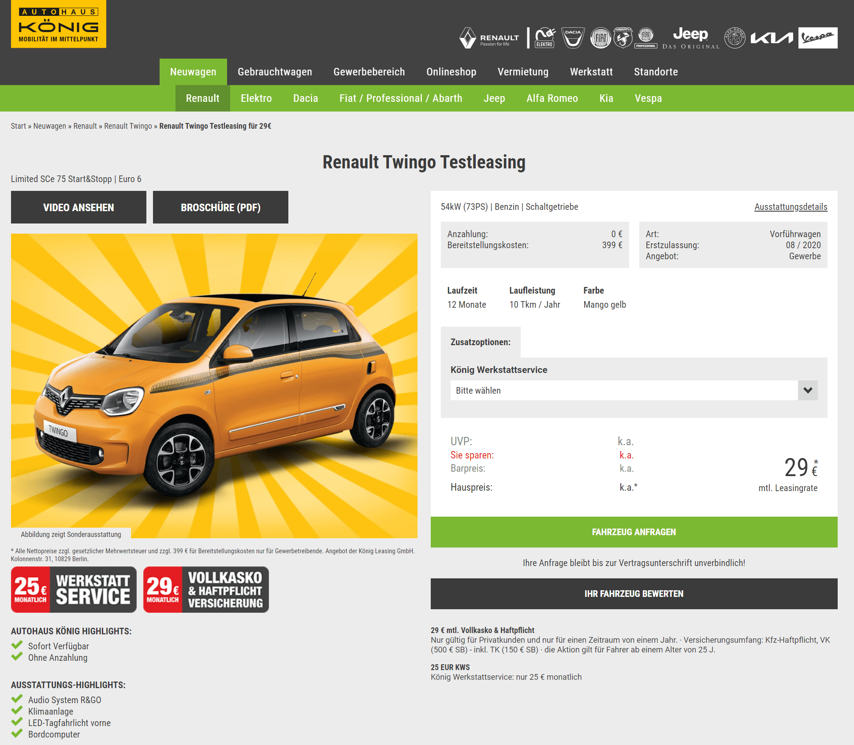Click the Autohaus König logo
The height and width of the screenshot is (745, 854).
tap(59, 24)
